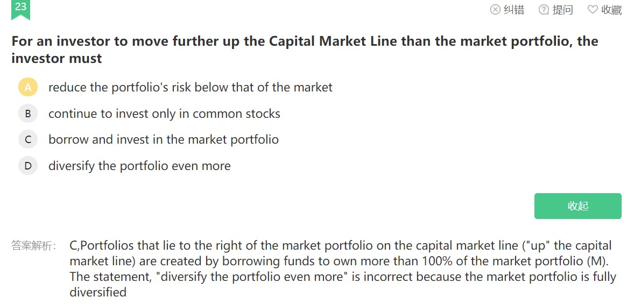
Task: Collapse the explanation with the 收起 button
Action: [x=577, y=206]
